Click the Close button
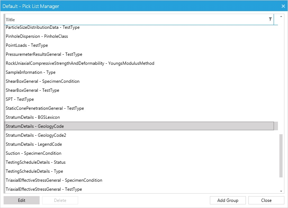 [266, 200]
